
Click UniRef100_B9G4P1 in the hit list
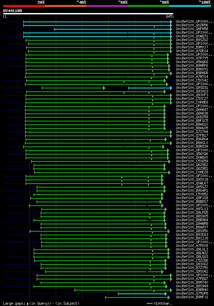pyautogui.click(x=192, y=191)
